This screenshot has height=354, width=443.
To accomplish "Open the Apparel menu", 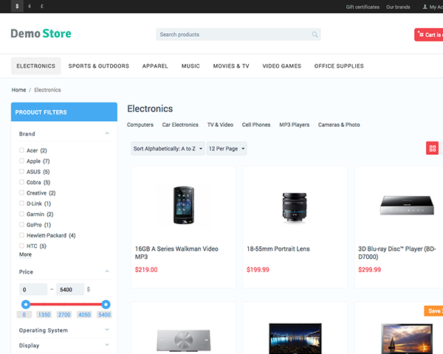I will [x=155, y=66].
